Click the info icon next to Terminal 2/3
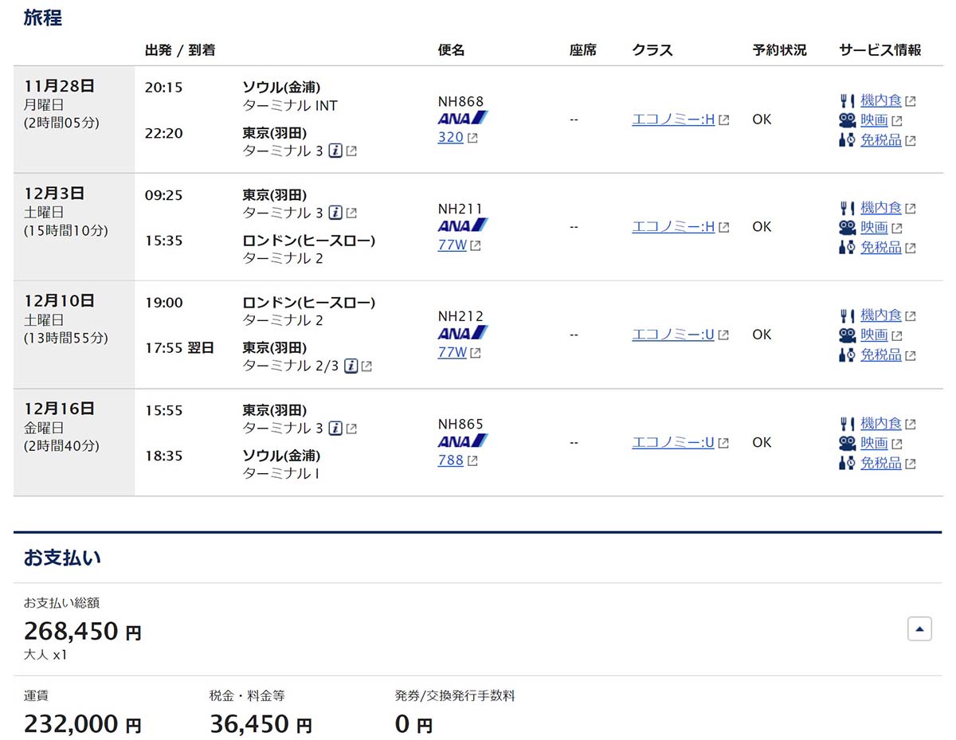Screen dimensions: 956x740 tap(351, 366)
